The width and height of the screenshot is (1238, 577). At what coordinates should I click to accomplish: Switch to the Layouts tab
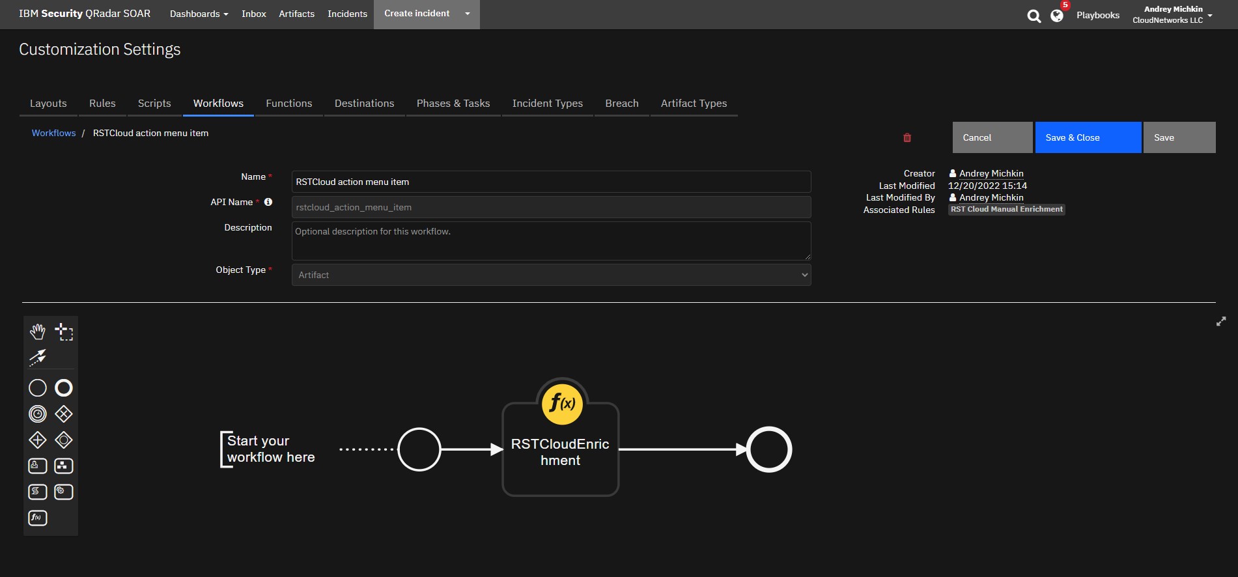pos(48,104)
